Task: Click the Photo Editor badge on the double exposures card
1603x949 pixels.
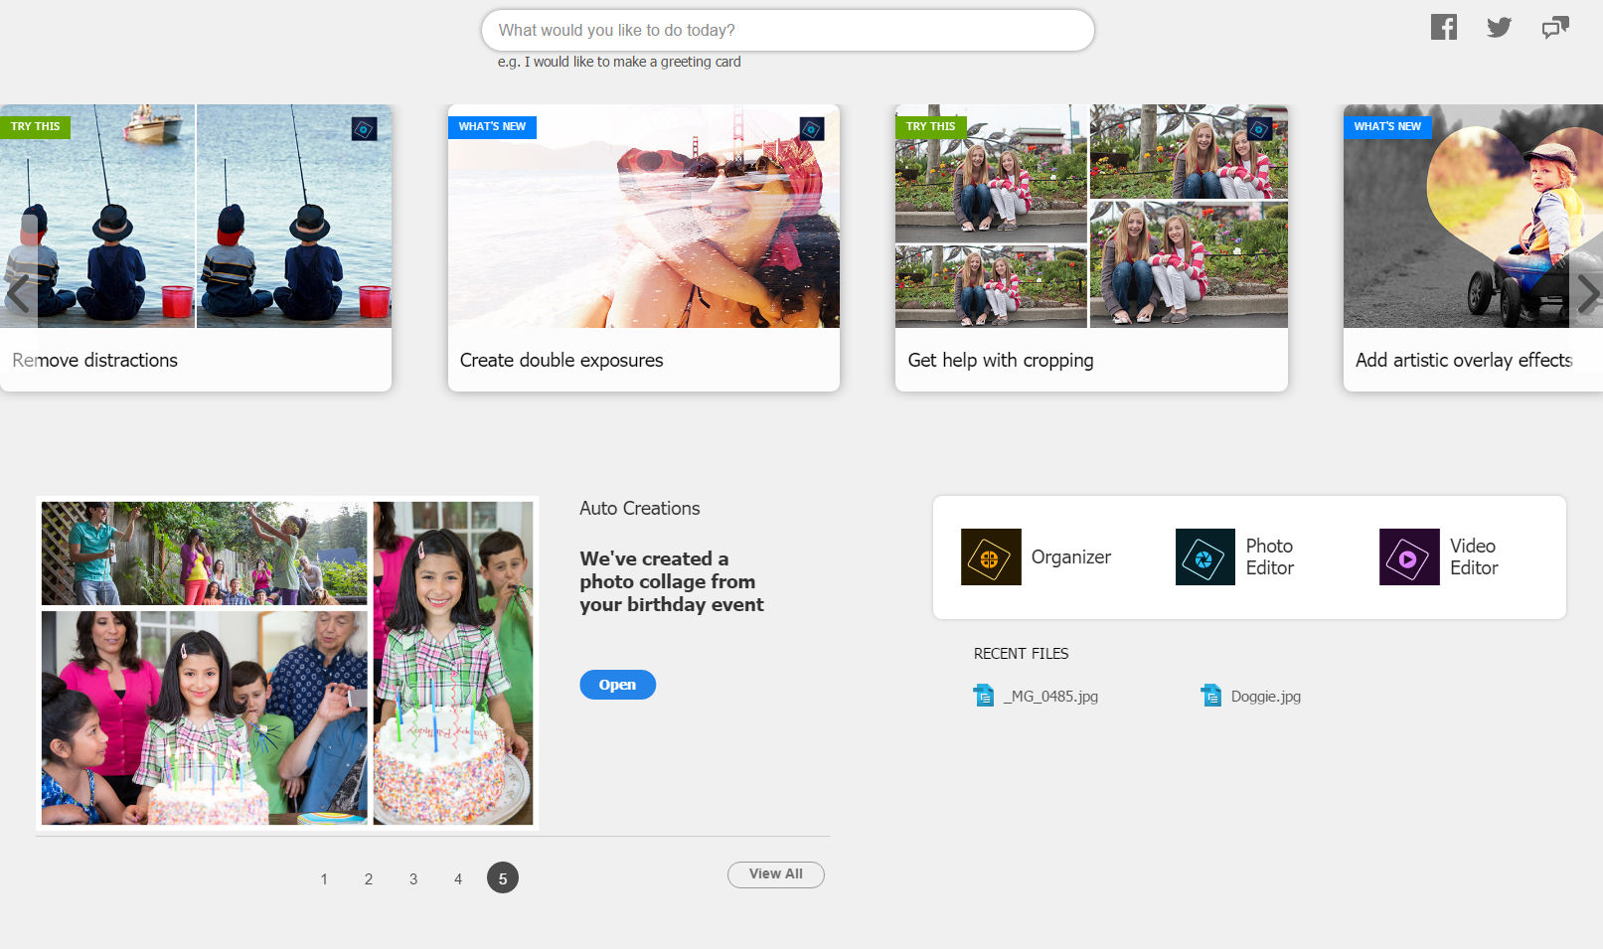Action: [813, 129]
